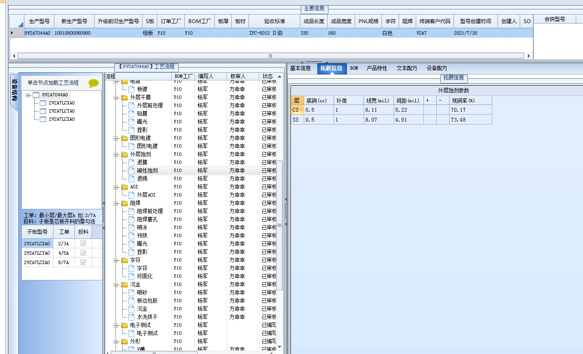Viewport: 583px width, 354px height.
Task: Collapse the 沉金 folder group
Action: 116,284
